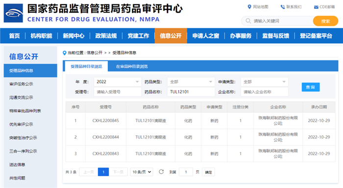Click the 承办日期 column header
343x188 pixels.
[319, 107]
